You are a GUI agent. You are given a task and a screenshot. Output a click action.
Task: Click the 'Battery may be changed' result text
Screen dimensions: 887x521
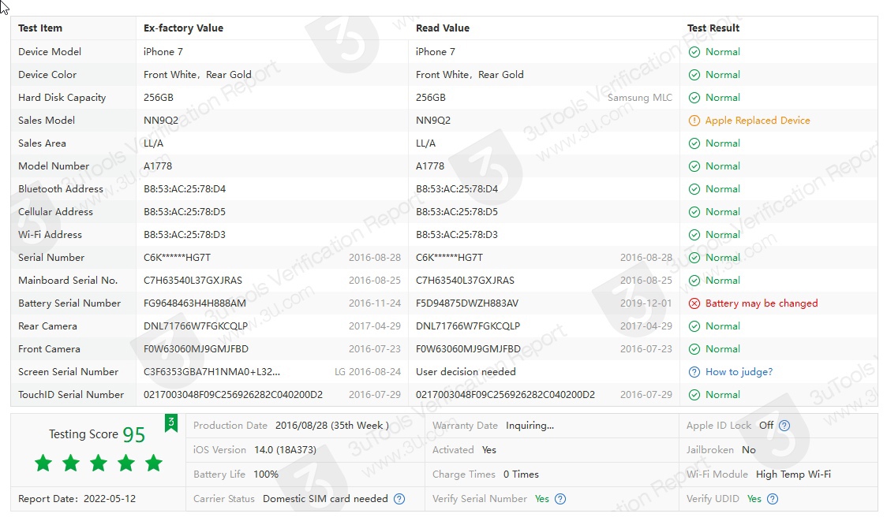click(762, 303)
